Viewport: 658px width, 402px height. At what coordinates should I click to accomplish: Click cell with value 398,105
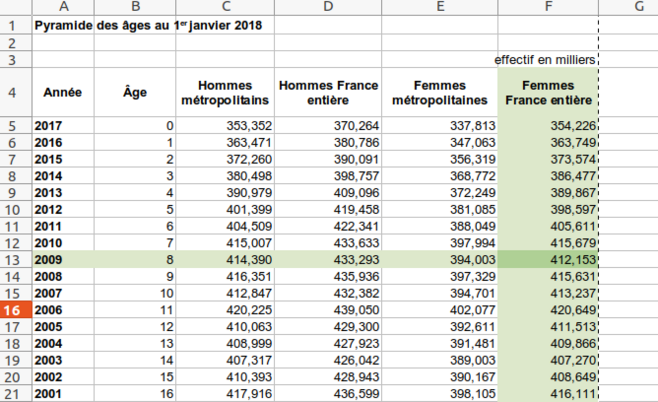[440, 394]
